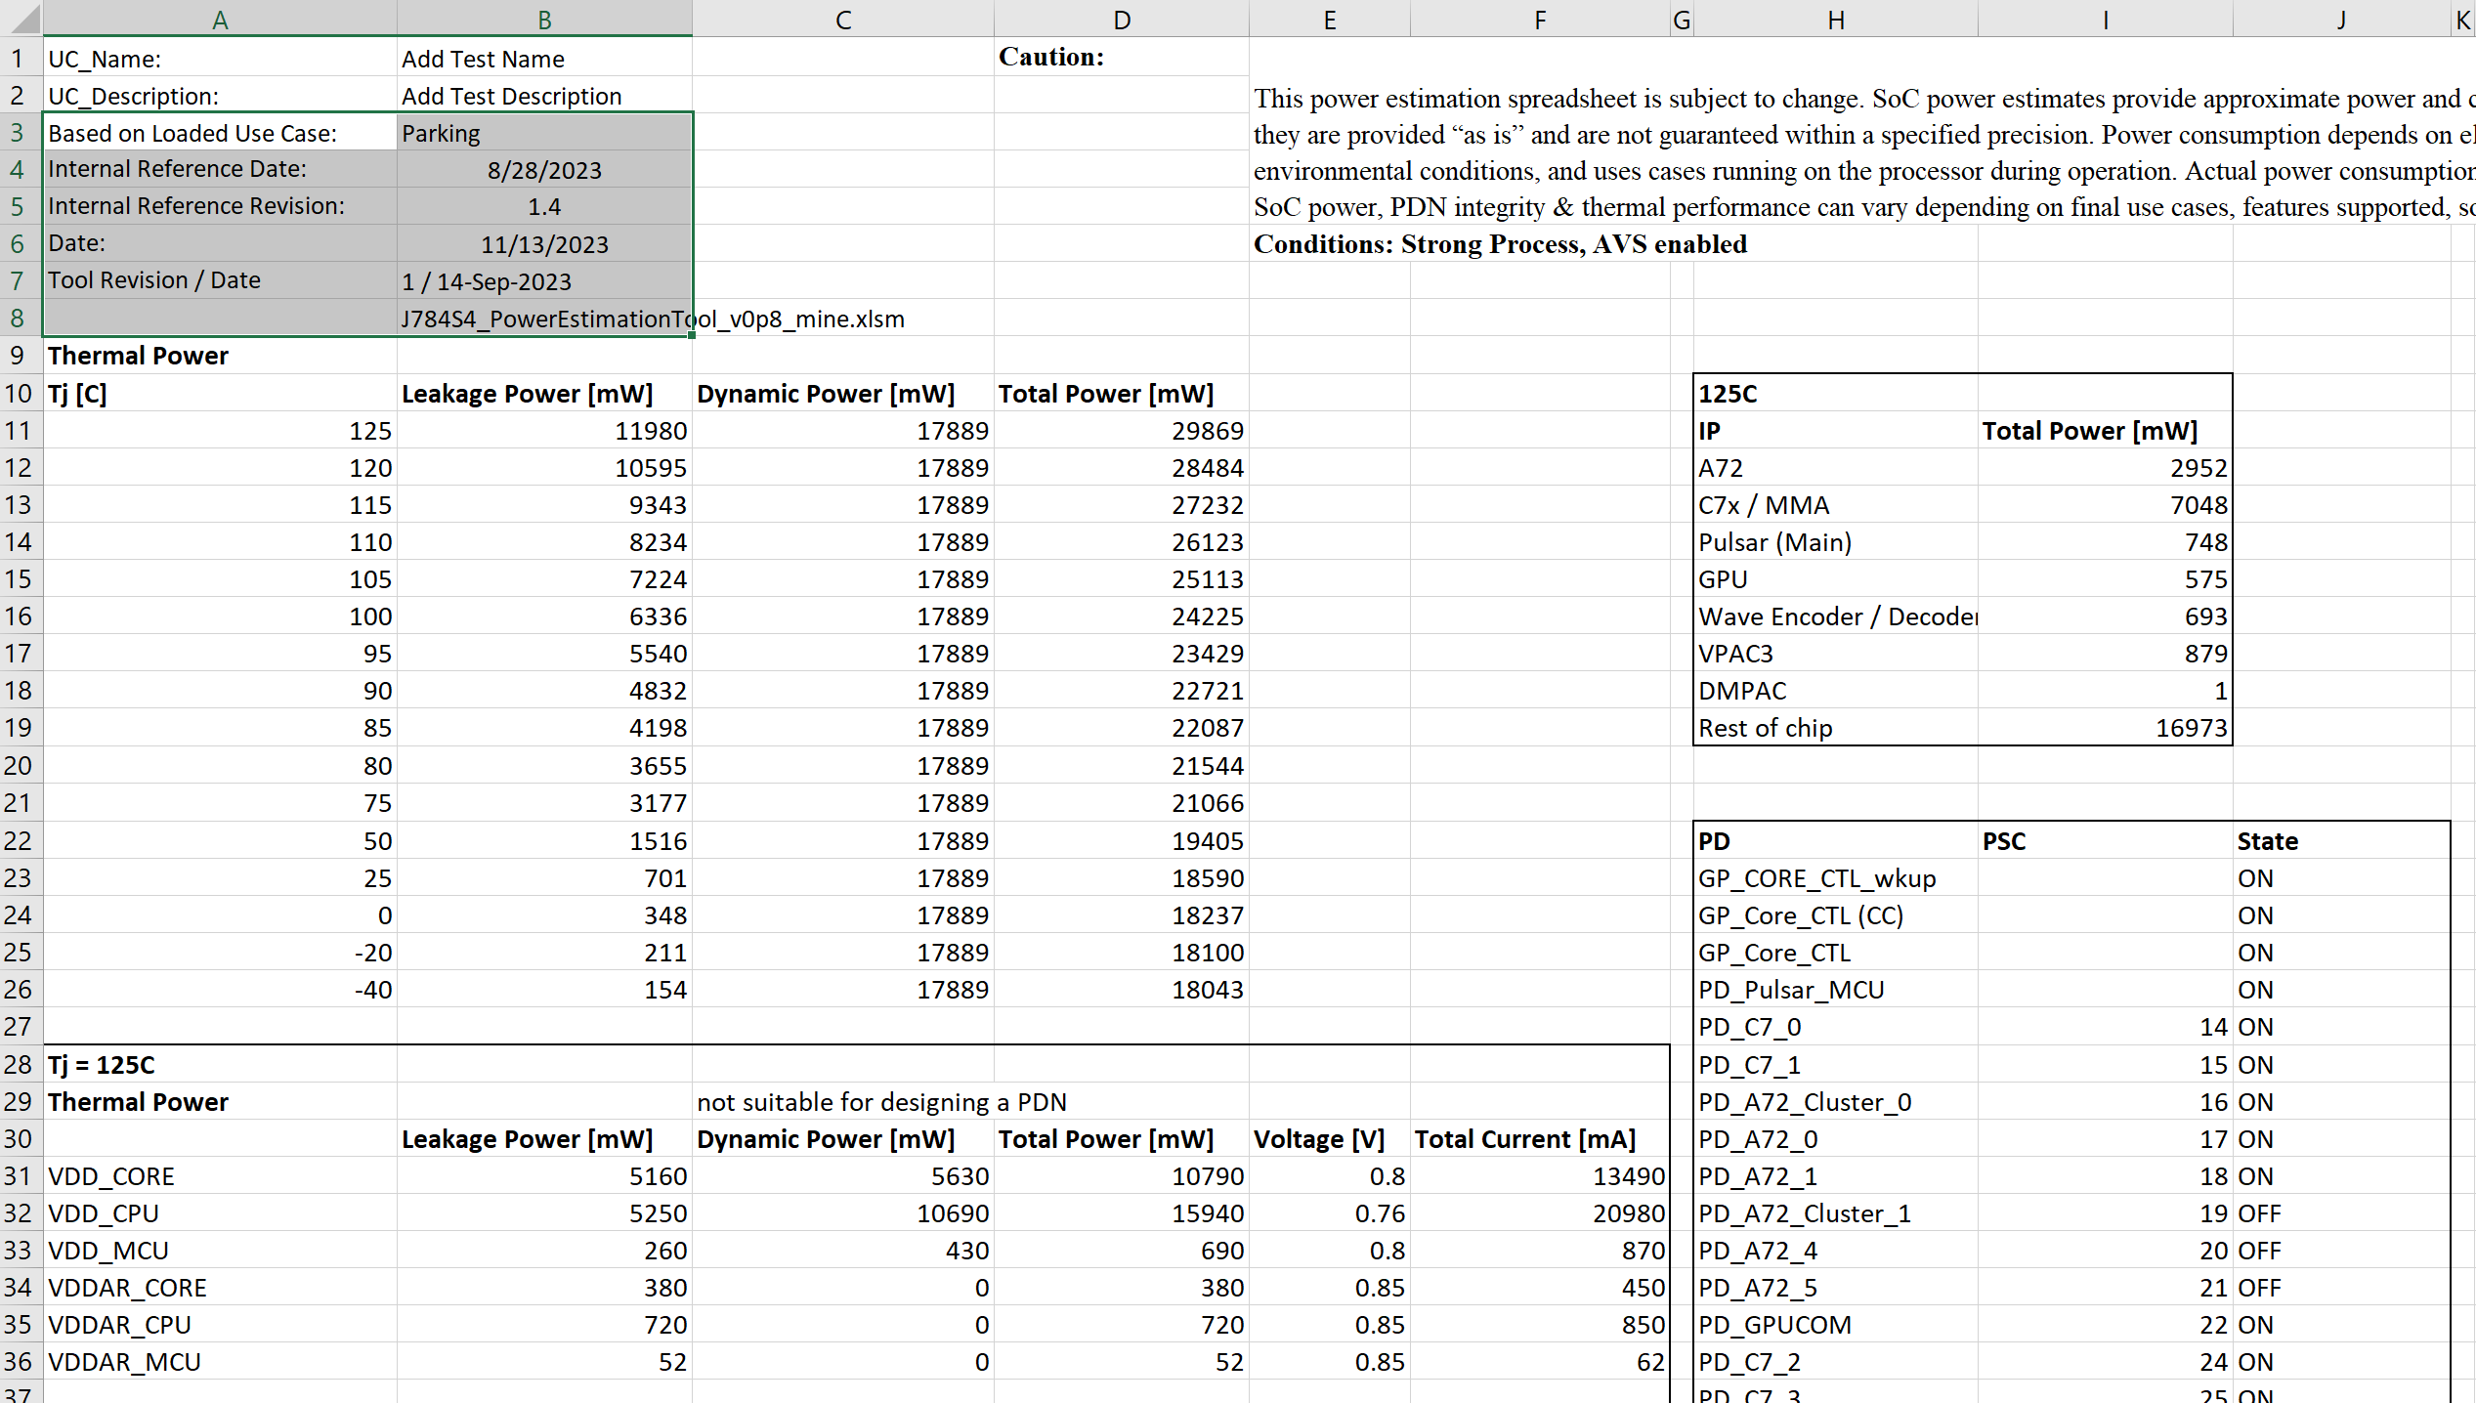Click row 28 header
Screen dimensions: 2476x1403
click(20, 1064)
